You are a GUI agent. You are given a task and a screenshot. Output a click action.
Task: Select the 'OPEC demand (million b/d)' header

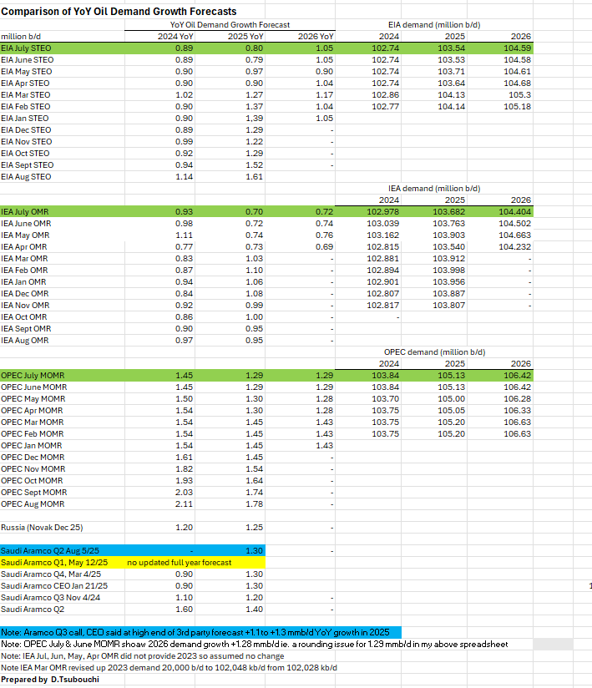pyautogui.click(x=434, y=352)
